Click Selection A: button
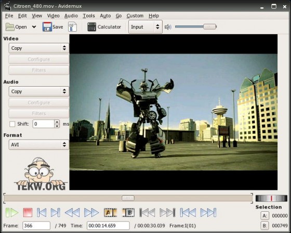The width and height of the screenshot is (291, 233). tap(265, 216)
